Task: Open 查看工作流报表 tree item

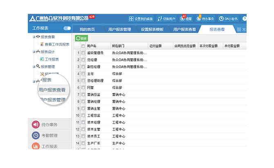Action: [57, 44]
